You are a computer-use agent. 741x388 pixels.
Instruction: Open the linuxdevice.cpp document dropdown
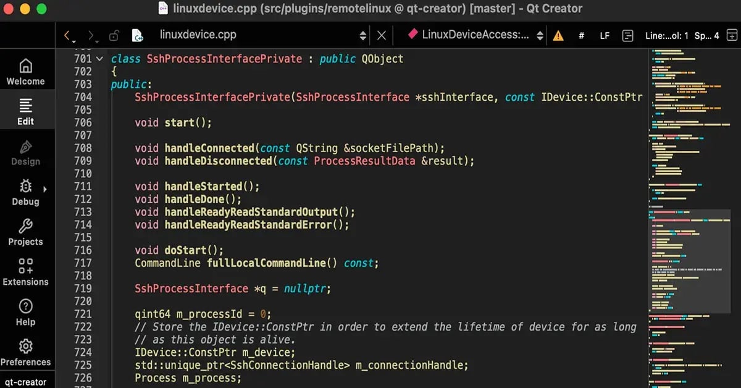tap(263, 35)
